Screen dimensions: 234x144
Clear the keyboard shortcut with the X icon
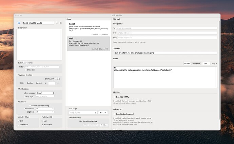[x=58, y=79]
